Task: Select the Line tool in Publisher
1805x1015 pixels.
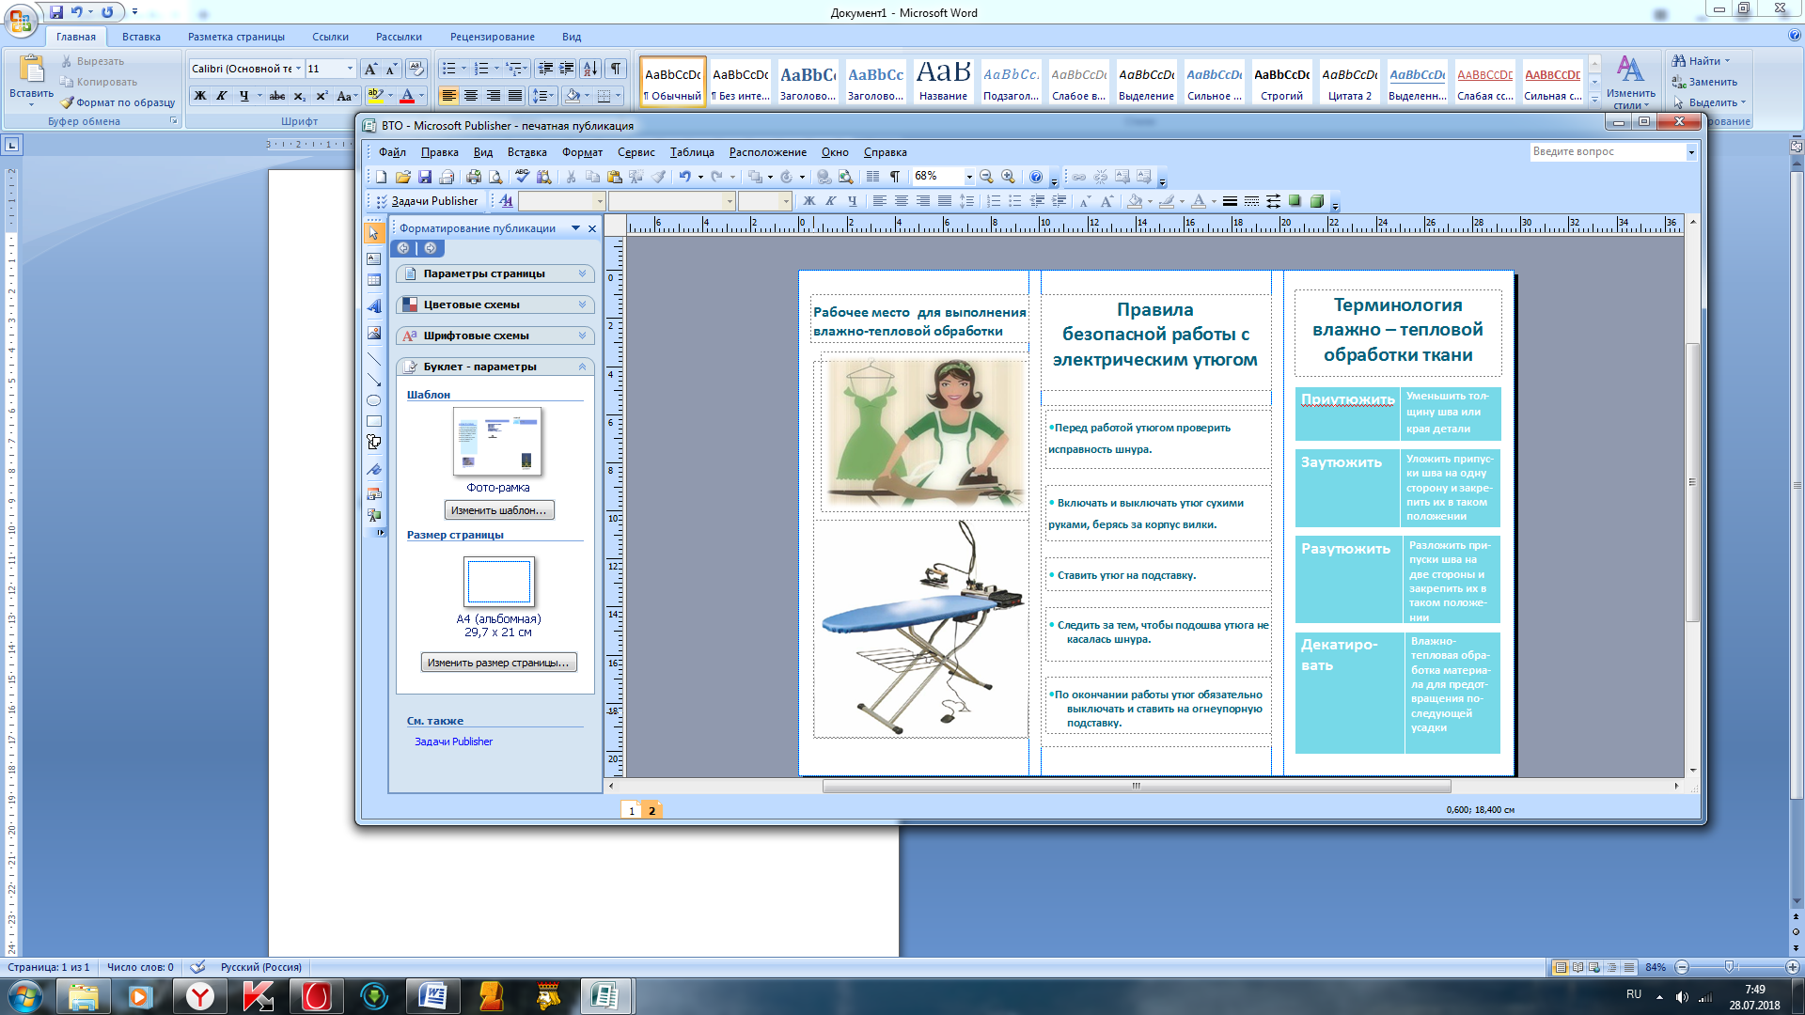Action: [374, 359]
